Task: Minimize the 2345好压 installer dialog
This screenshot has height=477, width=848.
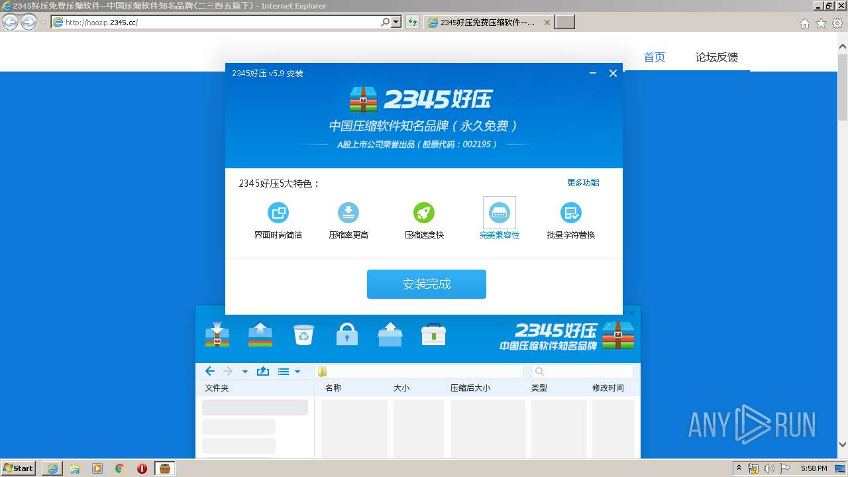Action: pyautogui.click(x=593, y=74)
